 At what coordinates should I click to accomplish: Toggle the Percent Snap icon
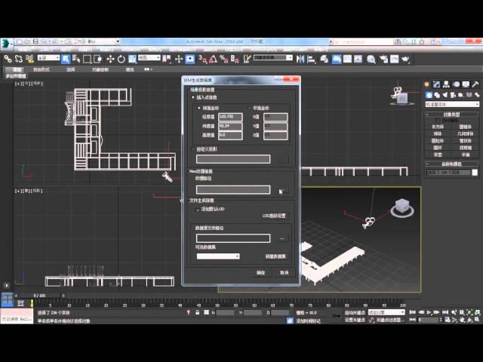[x=224, y=59]
